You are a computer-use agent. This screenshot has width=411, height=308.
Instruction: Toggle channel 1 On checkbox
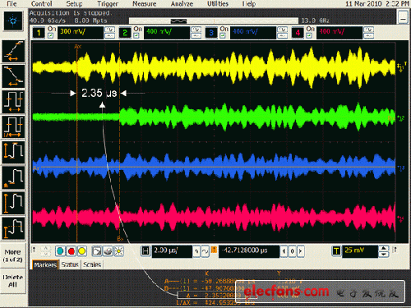[51, 35]
